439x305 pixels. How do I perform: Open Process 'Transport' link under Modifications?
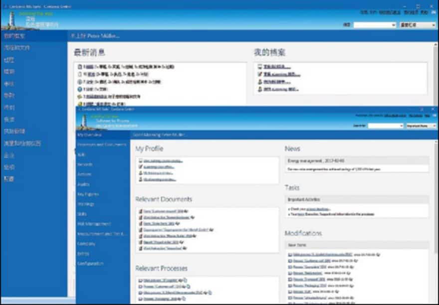(309, 279)
